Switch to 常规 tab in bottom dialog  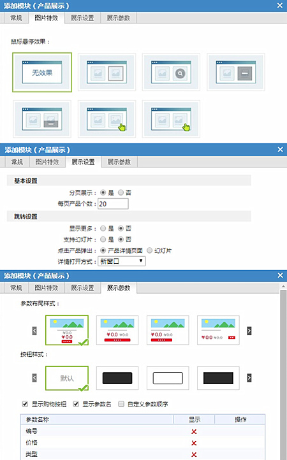[x=16, y=288]
